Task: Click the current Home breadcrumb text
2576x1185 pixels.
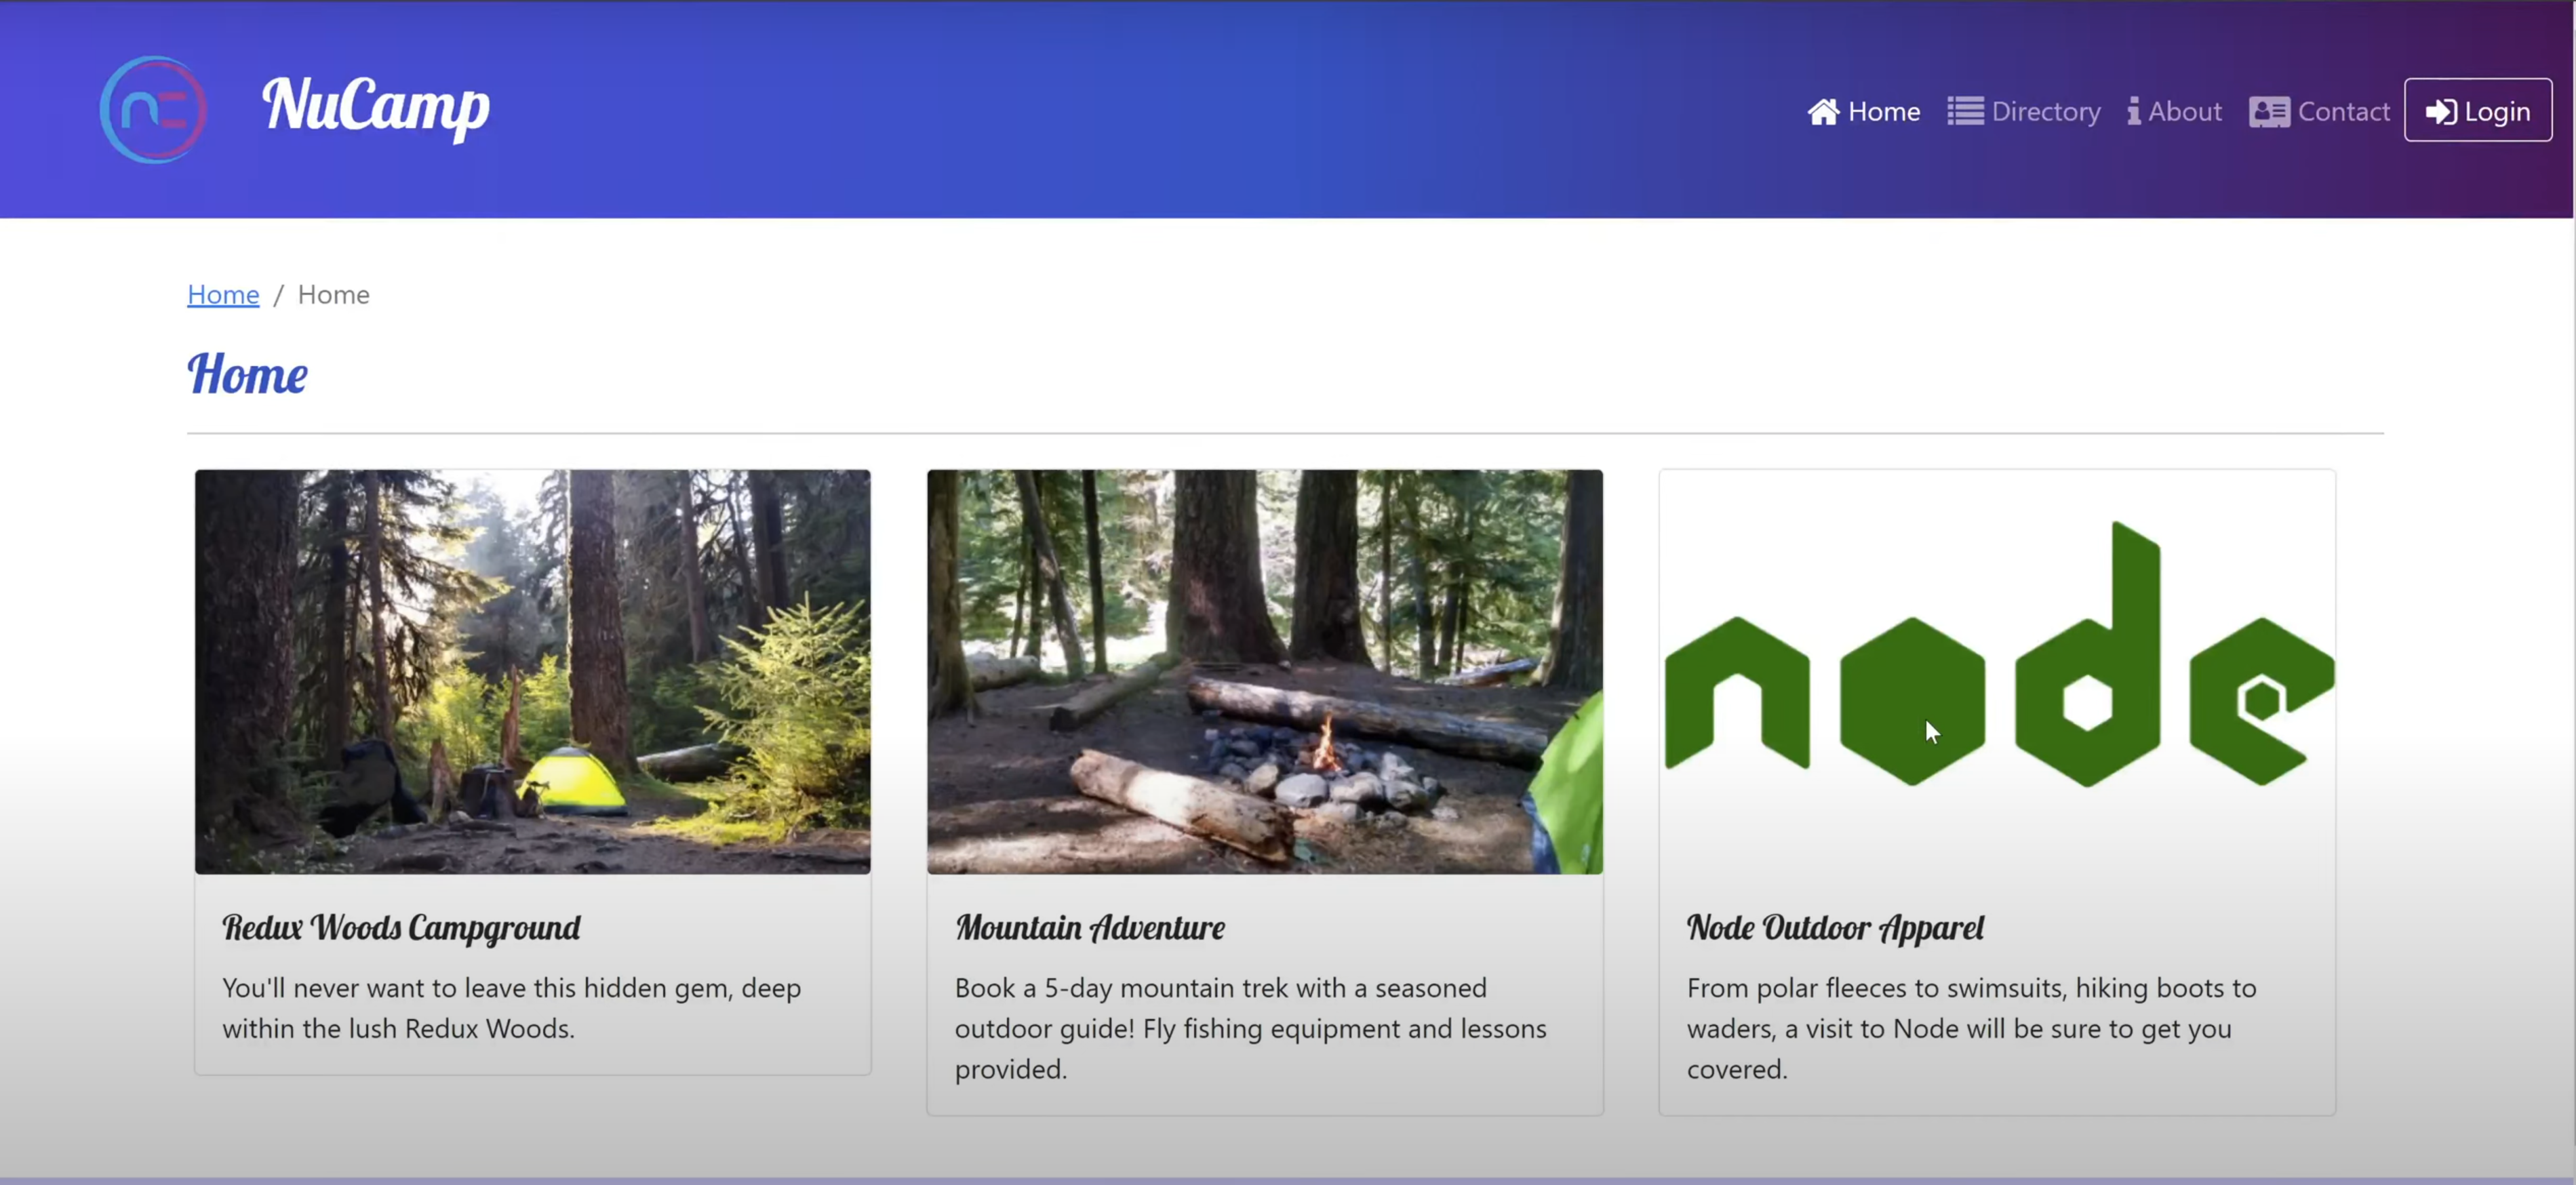Action: click(x=334, y=294)
